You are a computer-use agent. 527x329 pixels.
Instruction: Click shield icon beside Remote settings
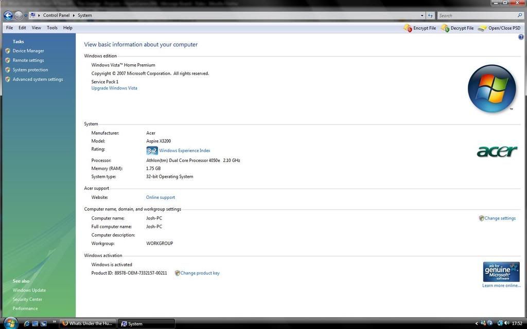click(x=8, y=61)
